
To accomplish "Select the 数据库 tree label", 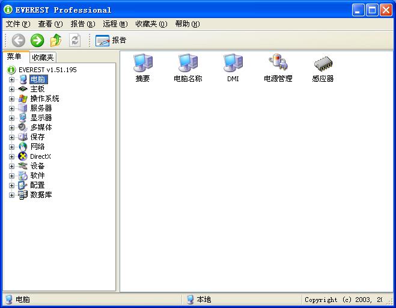I will (x=41, y=195).
